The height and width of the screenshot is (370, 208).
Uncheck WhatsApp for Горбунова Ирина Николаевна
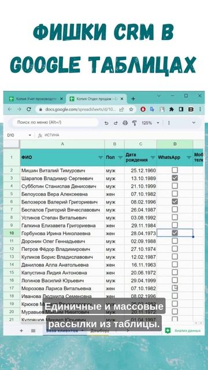pos(174,233)
